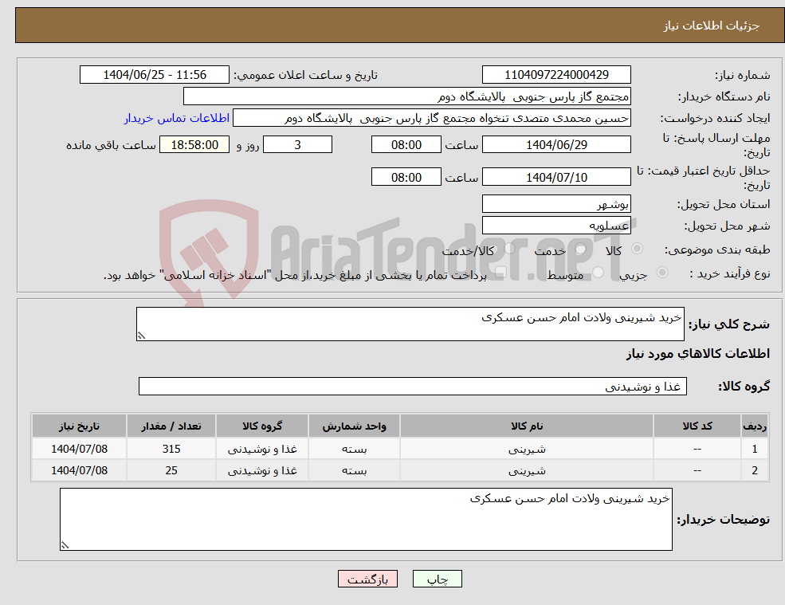The width and height of the screenshot is (785, 605).
Task: Select the کالا radio button
Action: 638,249
